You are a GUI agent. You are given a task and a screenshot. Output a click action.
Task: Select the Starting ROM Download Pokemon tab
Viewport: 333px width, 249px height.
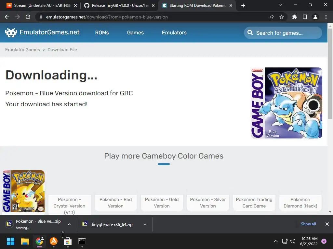[197, 6]
